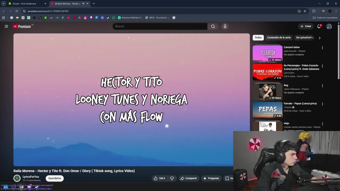Open options for Canzoni latine playlist

point(322,48)
